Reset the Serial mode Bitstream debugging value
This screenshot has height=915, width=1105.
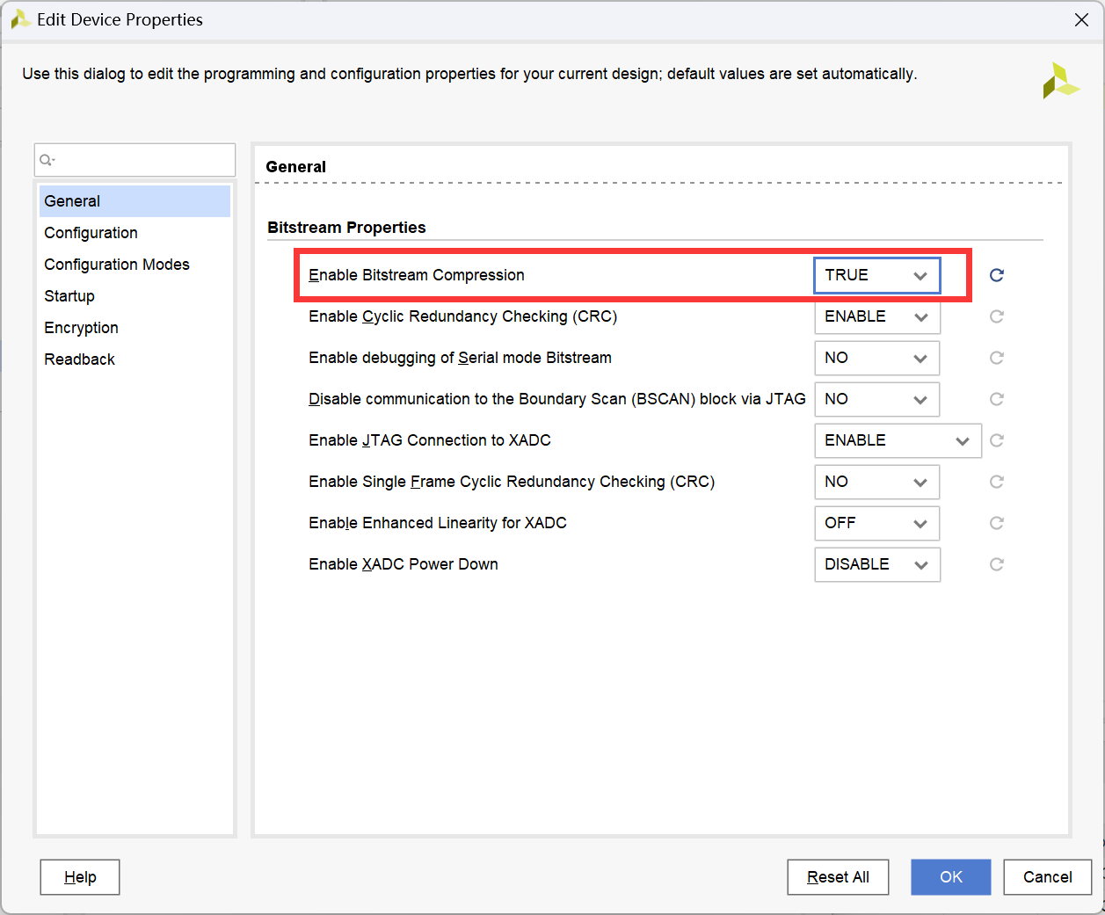pyautogui.click(x=996, y=358)
